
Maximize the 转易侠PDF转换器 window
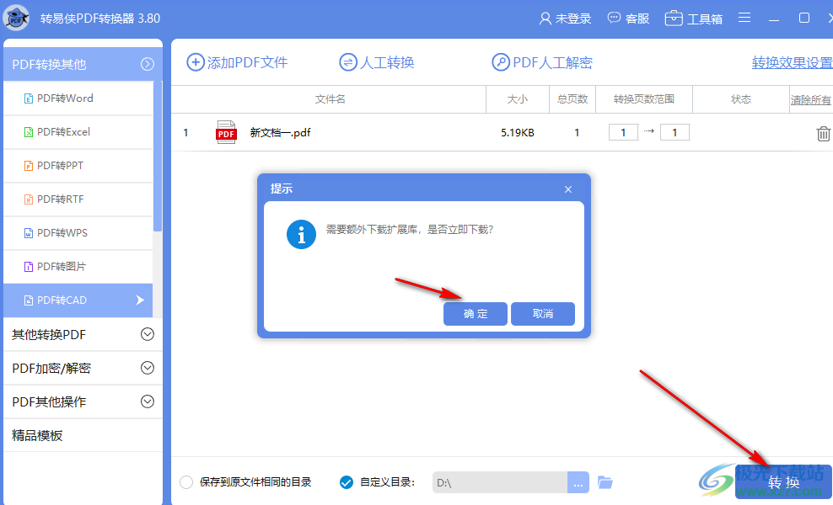coord(804,18)
